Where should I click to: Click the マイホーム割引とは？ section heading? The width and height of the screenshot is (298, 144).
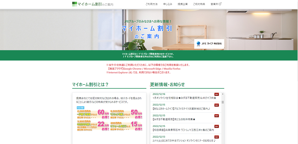pyautogui.click(x=90, y=85)
